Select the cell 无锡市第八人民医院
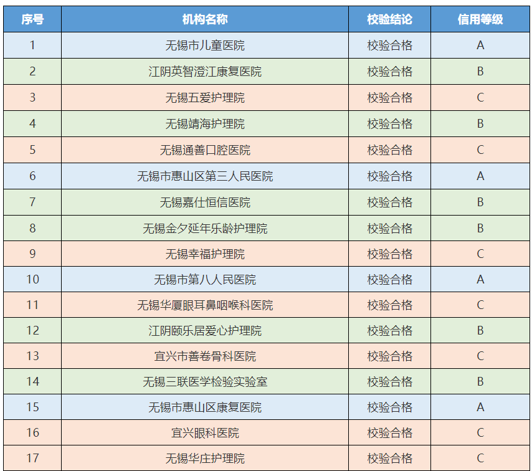532x471 pixels. coord(205,279)
